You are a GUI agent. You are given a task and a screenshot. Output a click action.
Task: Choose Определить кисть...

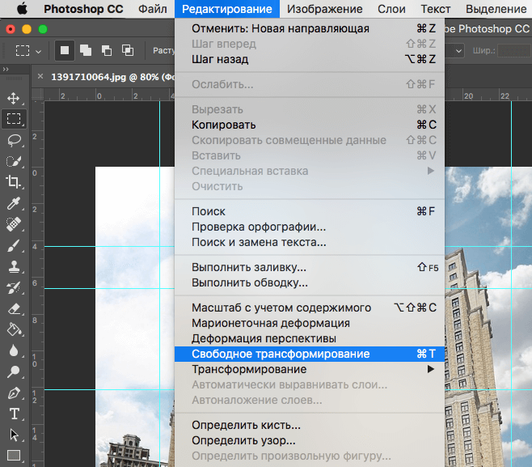tap(310, 425)
